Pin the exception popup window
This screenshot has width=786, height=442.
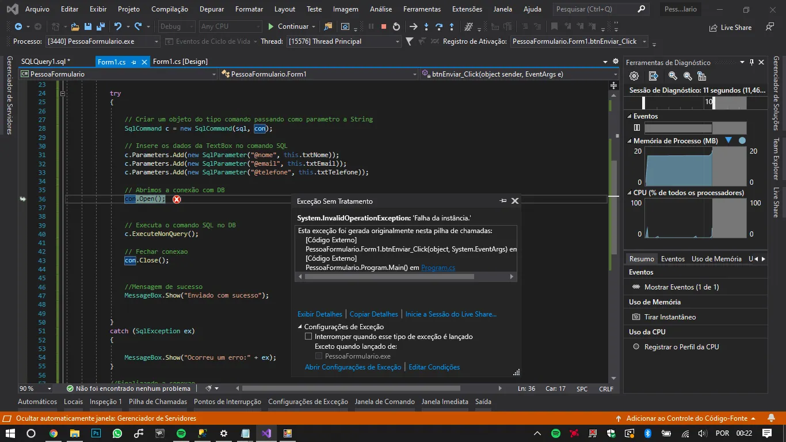tap(503, 201)
